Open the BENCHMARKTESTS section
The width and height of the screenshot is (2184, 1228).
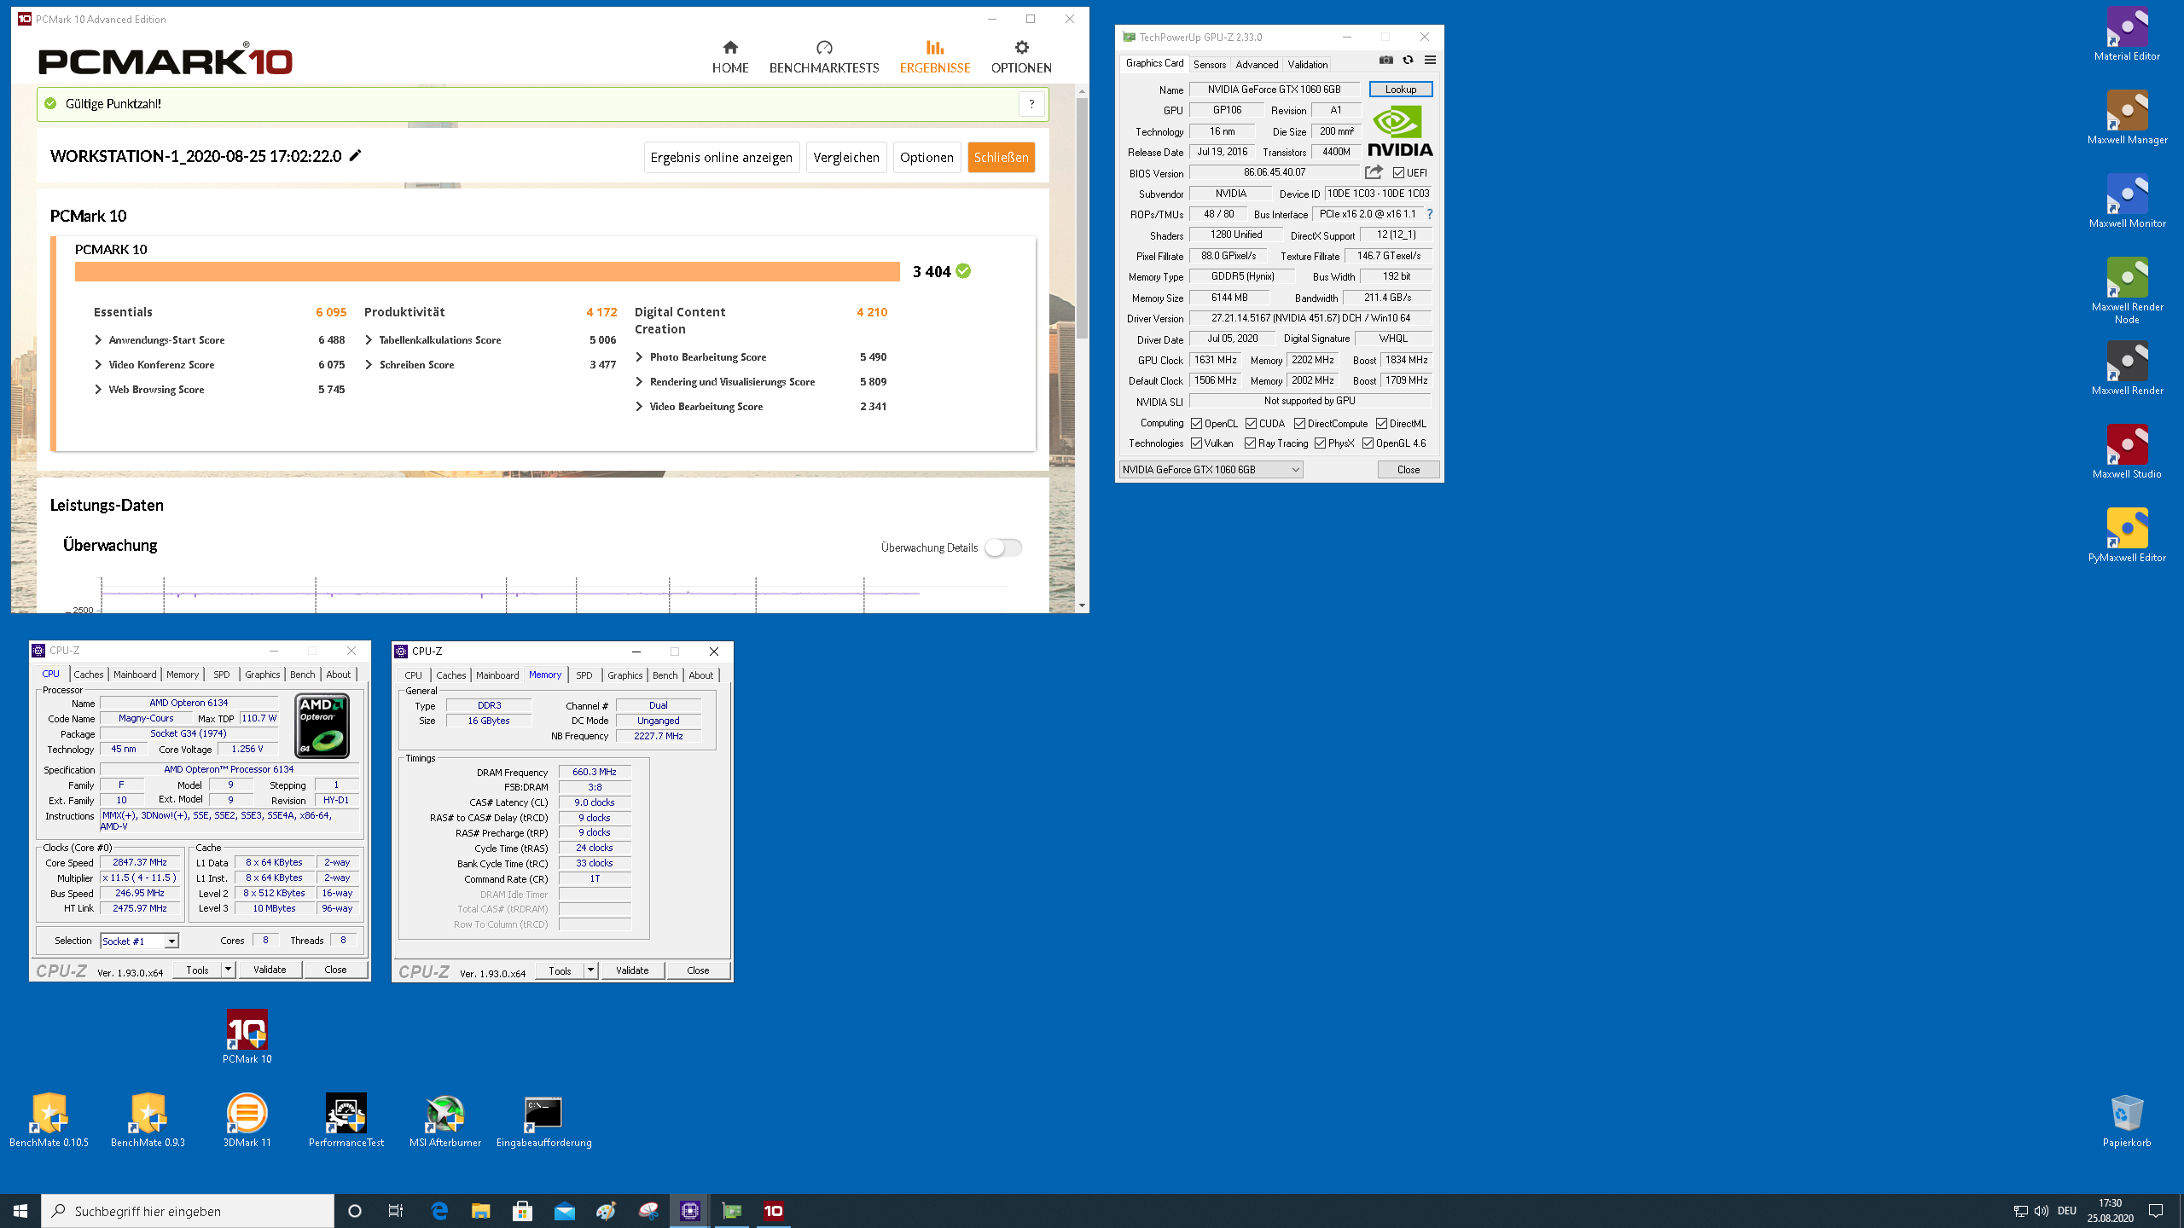[824, 57]
